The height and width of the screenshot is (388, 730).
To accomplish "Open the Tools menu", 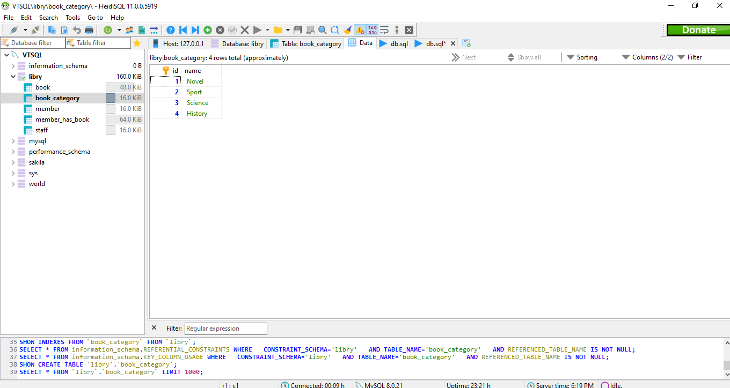I will pos(72,17).
